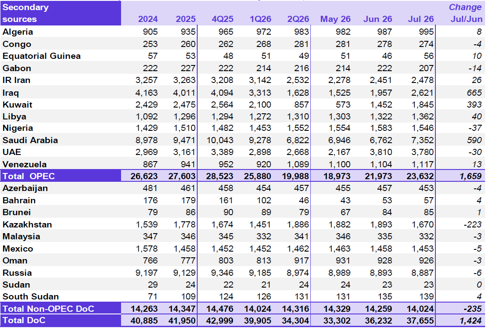Click the Malaysia row label

22,237
